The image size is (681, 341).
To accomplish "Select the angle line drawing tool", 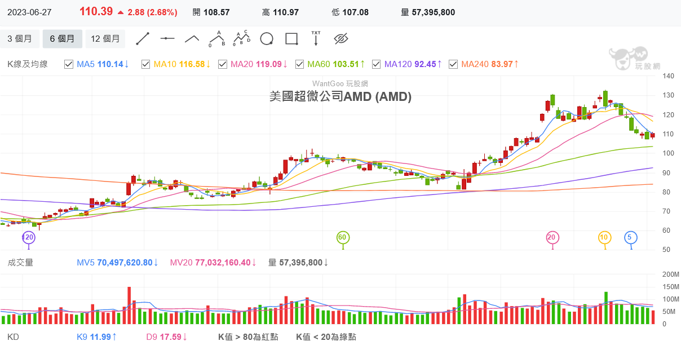I will point(192,39).
